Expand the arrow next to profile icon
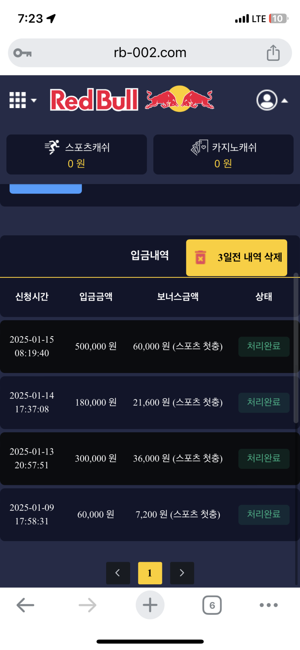This screenshot has height=650, width=300. pos(285,101)
